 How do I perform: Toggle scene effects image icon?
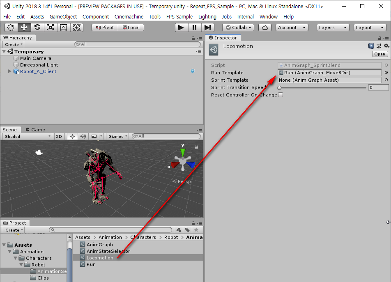(x=94, y=136)
